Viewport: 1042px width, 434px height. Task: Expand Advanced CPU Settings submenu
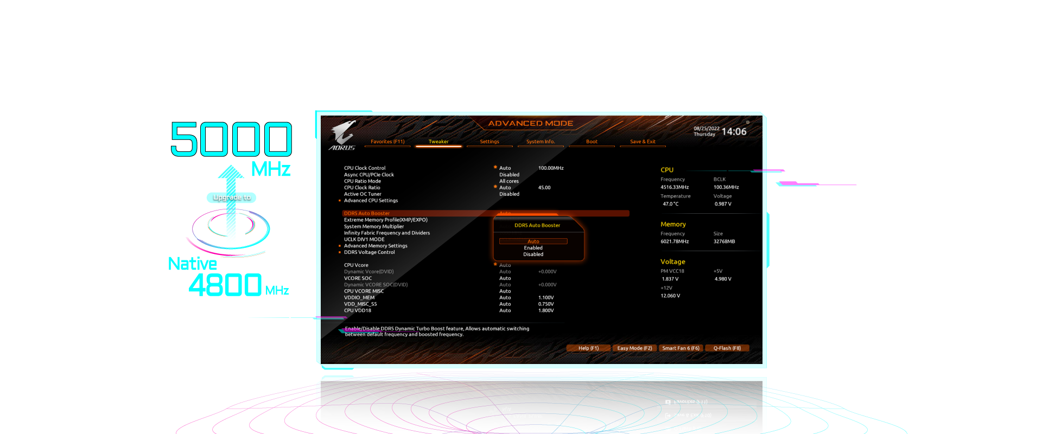tap(371, 201)
